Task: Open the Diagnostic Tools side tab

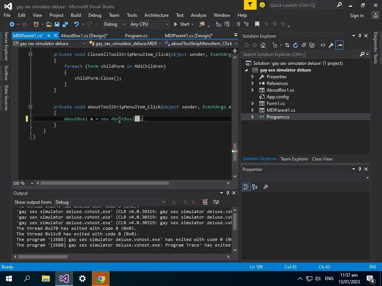Action: click(x=375, y=48)
